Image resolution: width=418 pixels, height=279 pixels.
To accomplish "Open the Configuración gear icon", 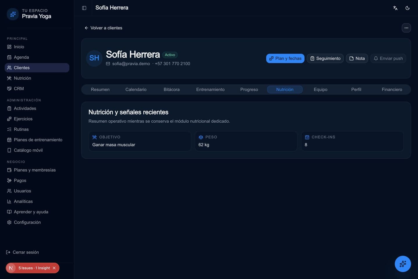I will (x=9, y=222).
